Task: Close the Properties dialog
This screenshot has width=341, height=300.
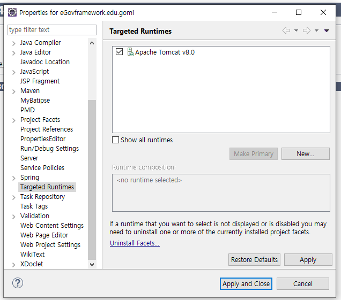Action: coord(323,12)
